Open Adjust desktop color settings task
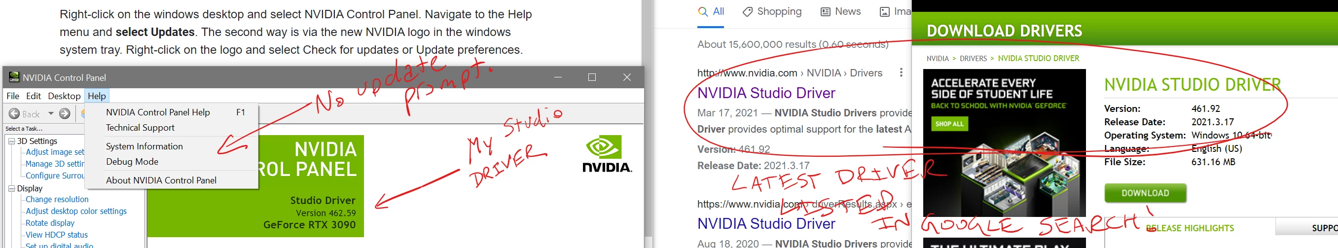Image resolution: width=1338 pixels, height=248 pixels. (x=76, y=211)
